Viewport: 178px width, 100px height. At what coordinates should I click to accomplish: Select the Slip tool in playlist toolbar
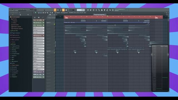[x=45, y=13]
